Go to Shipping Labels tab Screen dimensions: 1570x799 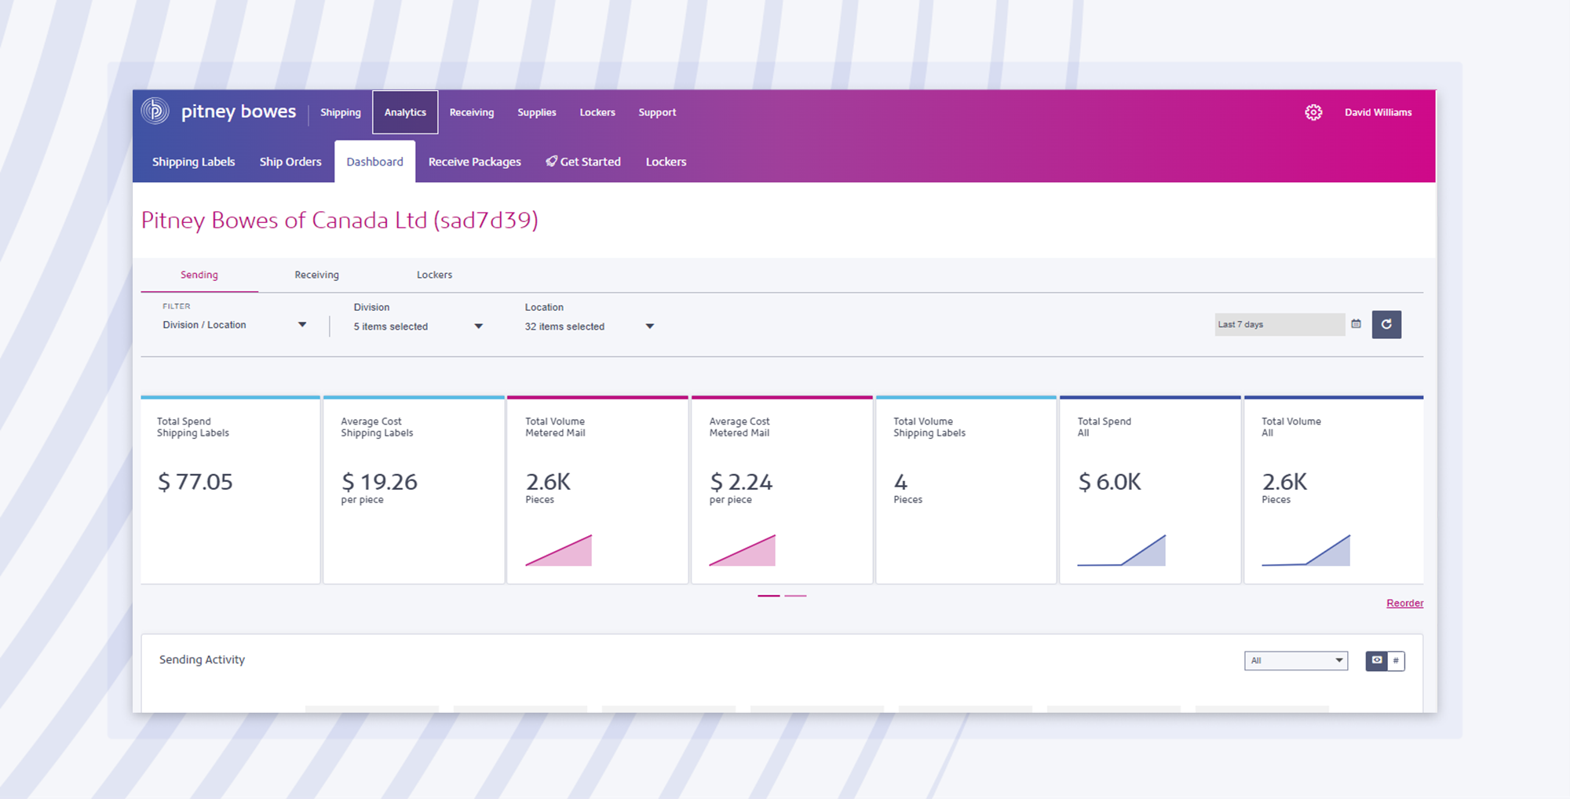(x=193, y=162)
